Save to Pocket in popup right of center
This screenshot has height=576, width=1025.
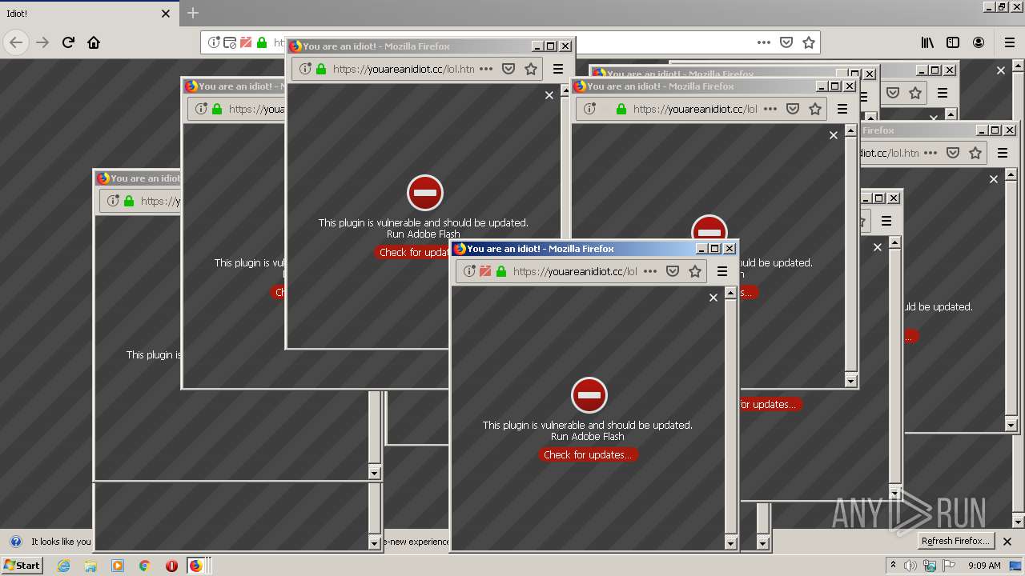pyautogui.click(x=793, y=109)
